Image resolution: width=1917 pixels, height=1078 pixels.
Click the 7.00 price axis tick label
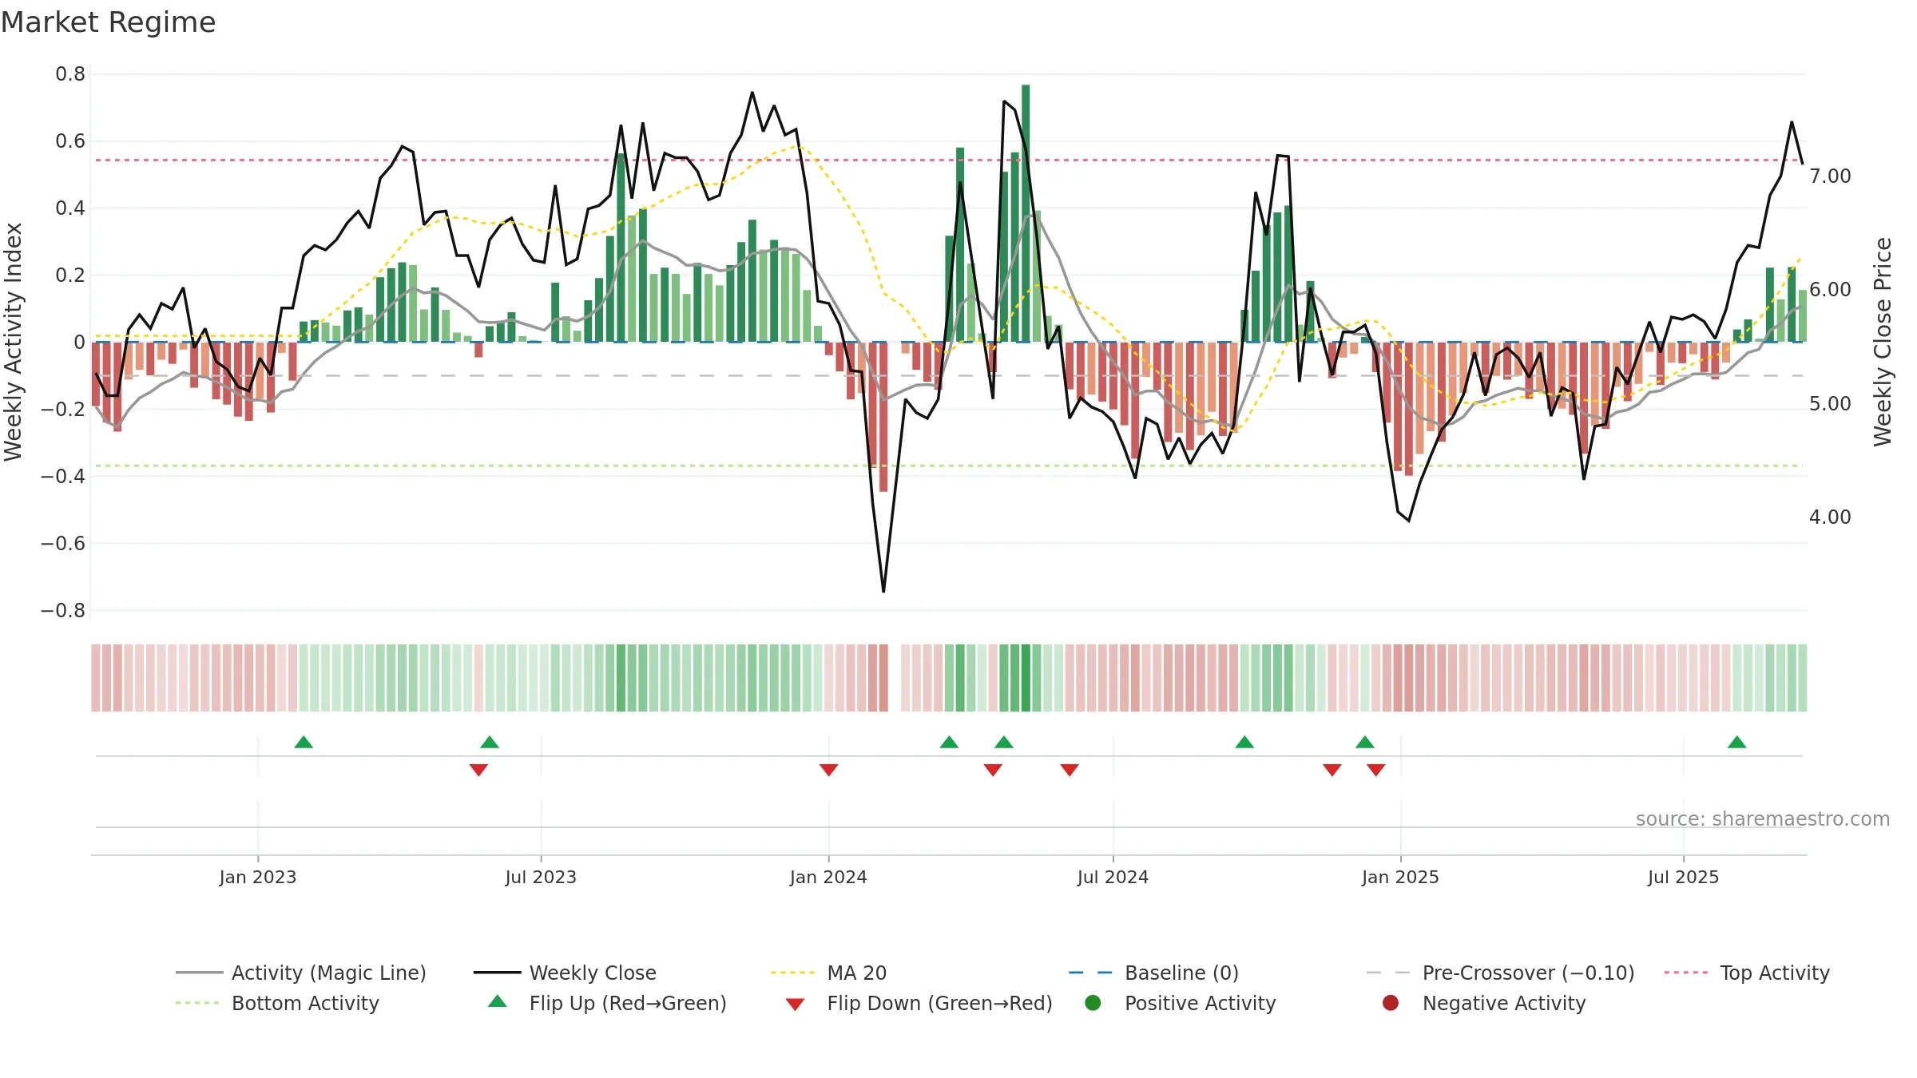point(1830,176)
